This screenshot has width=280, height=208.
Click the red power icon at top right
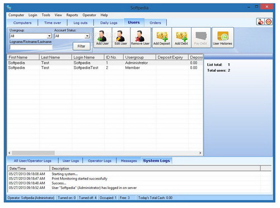click(x=268, y=22)
